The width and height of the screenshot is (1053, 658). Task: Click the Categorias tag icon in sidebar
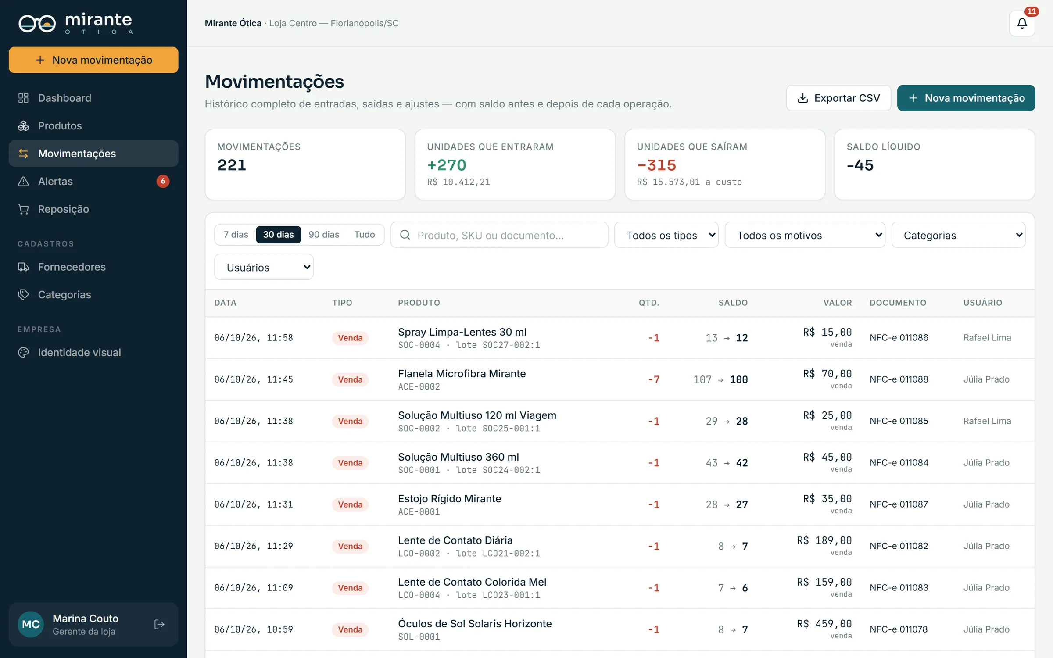tap(23, 294)
